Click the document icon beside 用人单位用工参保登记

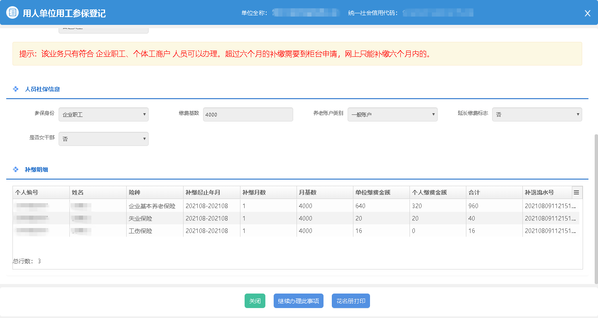tap(12, 13)
